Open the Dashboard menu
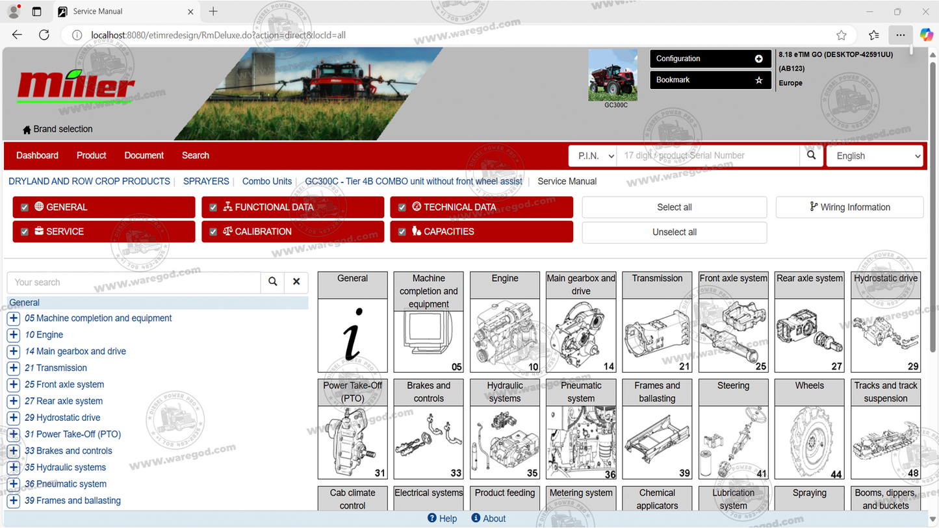This screenshot has width=939, height=528. [37, 155]
